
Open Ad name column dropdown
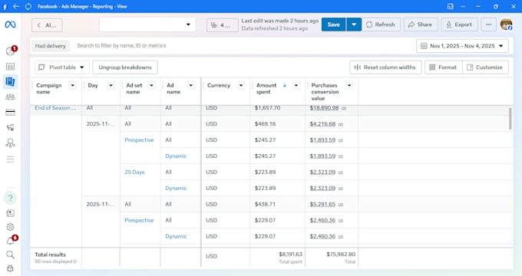tap(190, 85)
